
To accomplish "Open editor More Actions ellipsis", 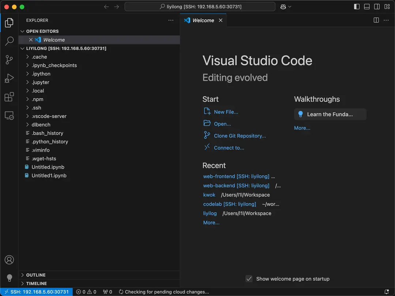I will [x=386, y=20].
